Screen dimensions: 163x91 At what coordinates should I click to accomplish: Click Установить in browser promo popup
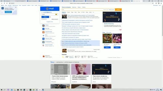[8, 12]
